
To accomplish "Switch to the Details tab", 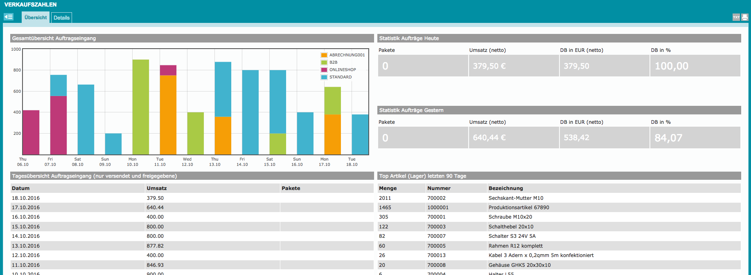I will coord(61,18).
